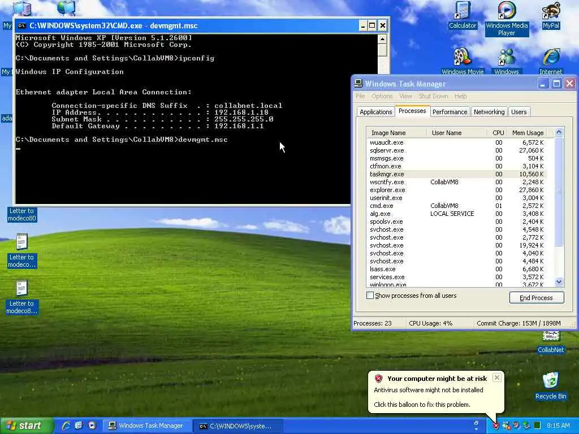The image size is (579, 434).
Task: Select the 'Letter to modeco80' desktop file
Action: (x=22, y=214)
